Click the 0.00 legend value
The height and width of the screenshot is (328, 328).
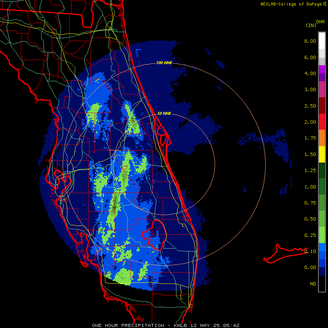coord(310,268)
